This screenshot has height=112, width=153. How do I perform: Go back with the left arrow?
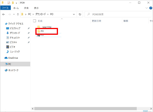[4, 15]
